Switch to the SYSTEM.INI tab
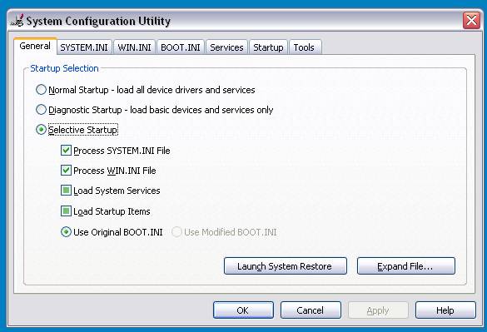Screen dimensions: 487x332 84,47
